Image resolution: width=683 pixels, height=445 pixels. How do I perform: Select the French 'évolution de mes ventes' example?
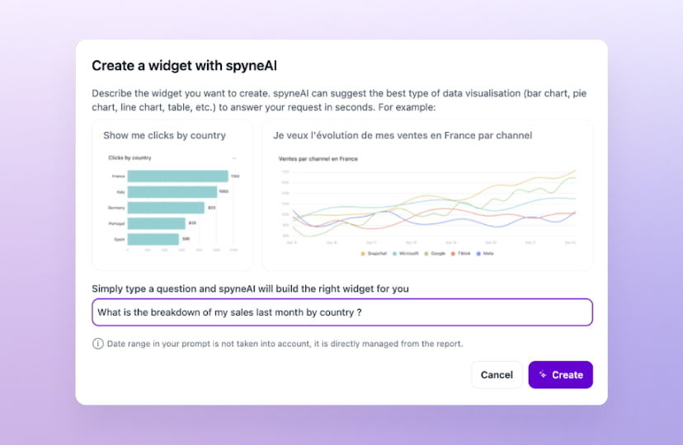[x=427, y=195]
